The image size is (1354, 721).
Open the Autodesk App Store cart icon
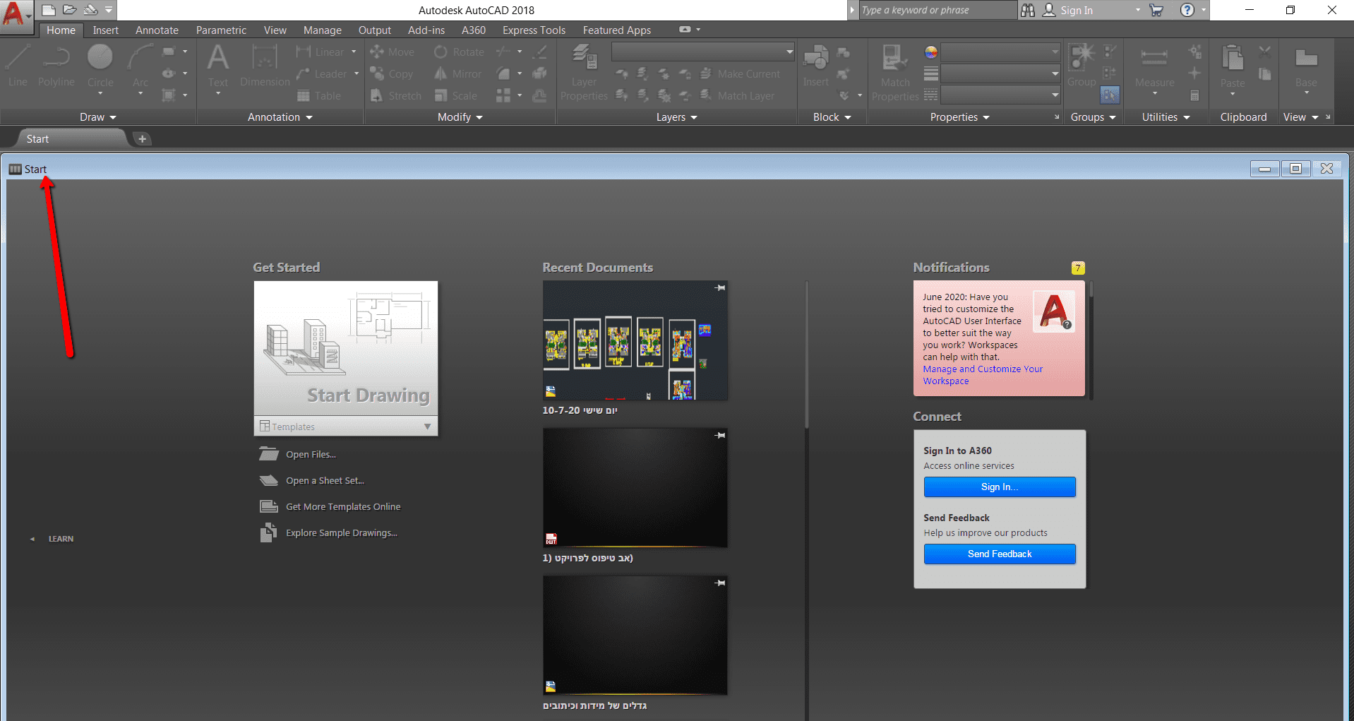(1156, 10)
